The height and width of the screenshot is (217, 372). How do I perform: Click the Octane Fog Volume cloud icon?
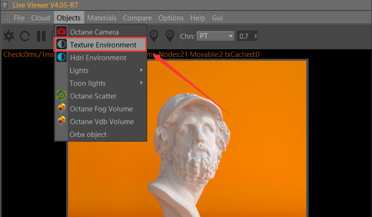(62, 108)
